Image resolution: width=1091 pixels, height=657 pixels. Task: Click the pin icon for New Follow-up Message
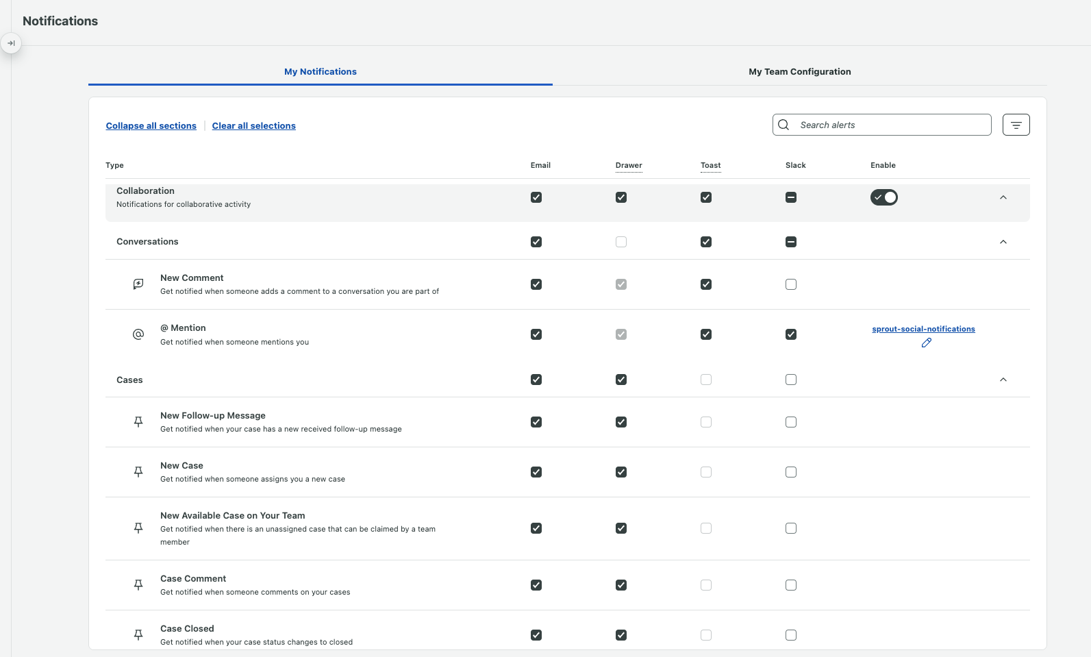point(138,422)
